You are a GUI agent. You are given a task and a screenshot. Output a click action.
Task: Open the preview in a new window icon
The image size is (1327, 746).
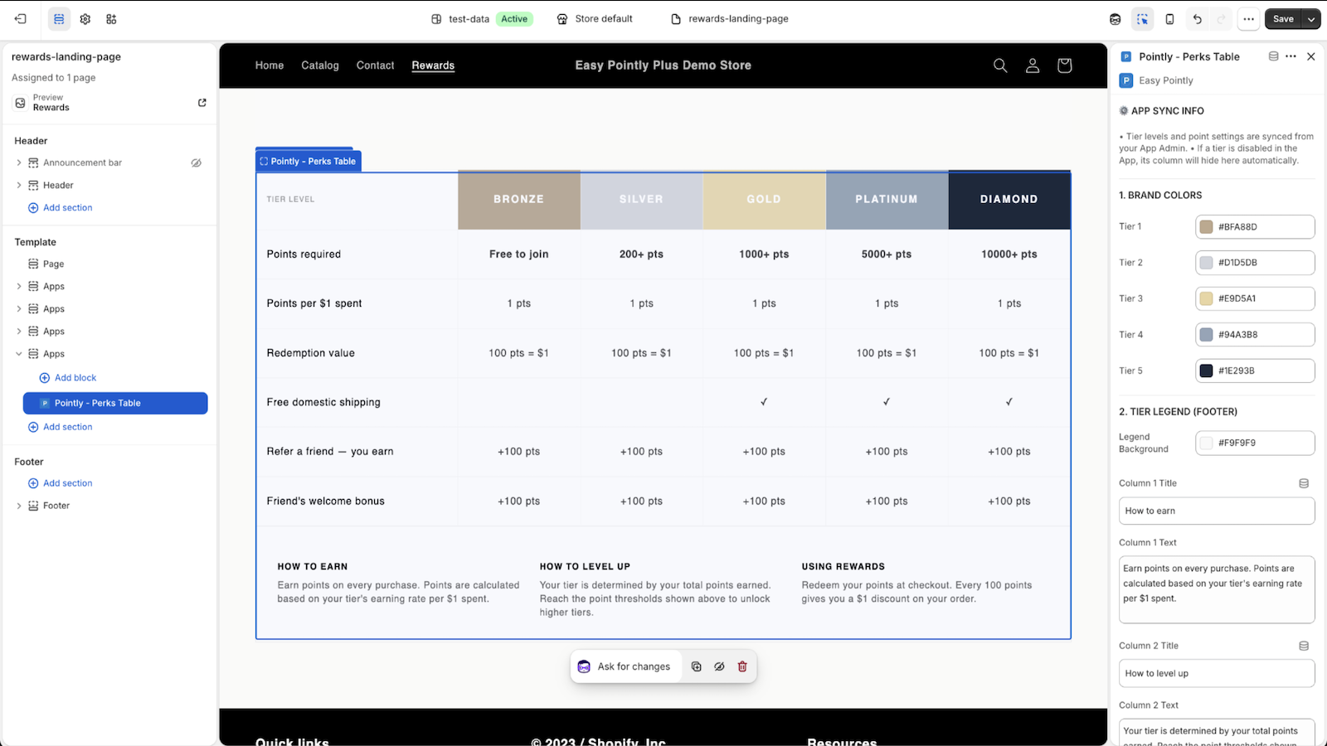(202, 103)
